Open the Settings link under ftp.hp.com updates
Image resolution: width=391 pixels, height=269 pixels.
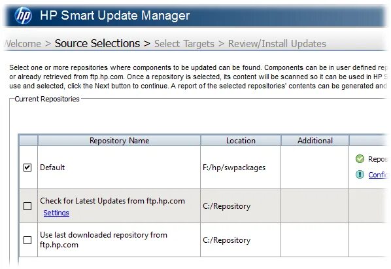(x=56, y=213)
